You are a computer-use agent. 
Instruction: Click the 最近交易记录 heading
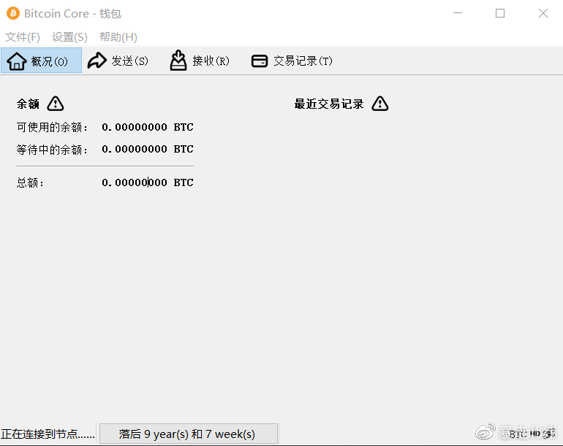point(329,104)
